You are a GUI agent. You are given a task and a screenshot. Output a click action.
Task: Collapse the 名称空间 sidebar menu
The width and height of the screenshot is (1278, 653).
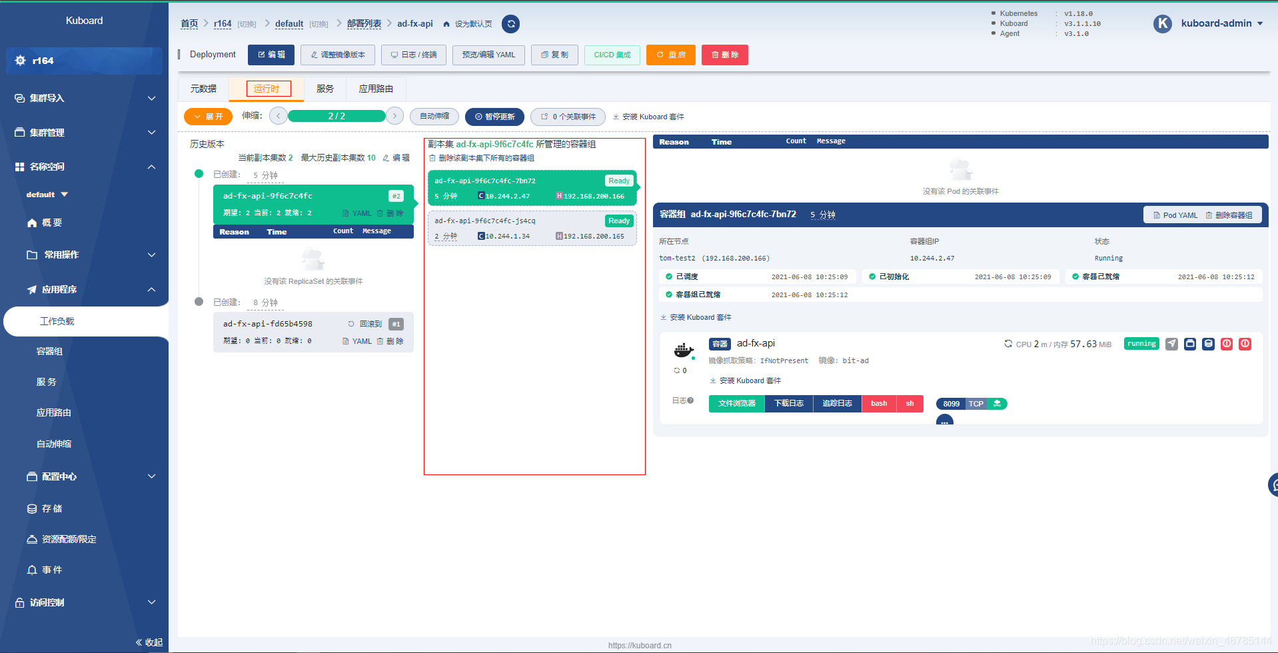[x=84, y=167]
